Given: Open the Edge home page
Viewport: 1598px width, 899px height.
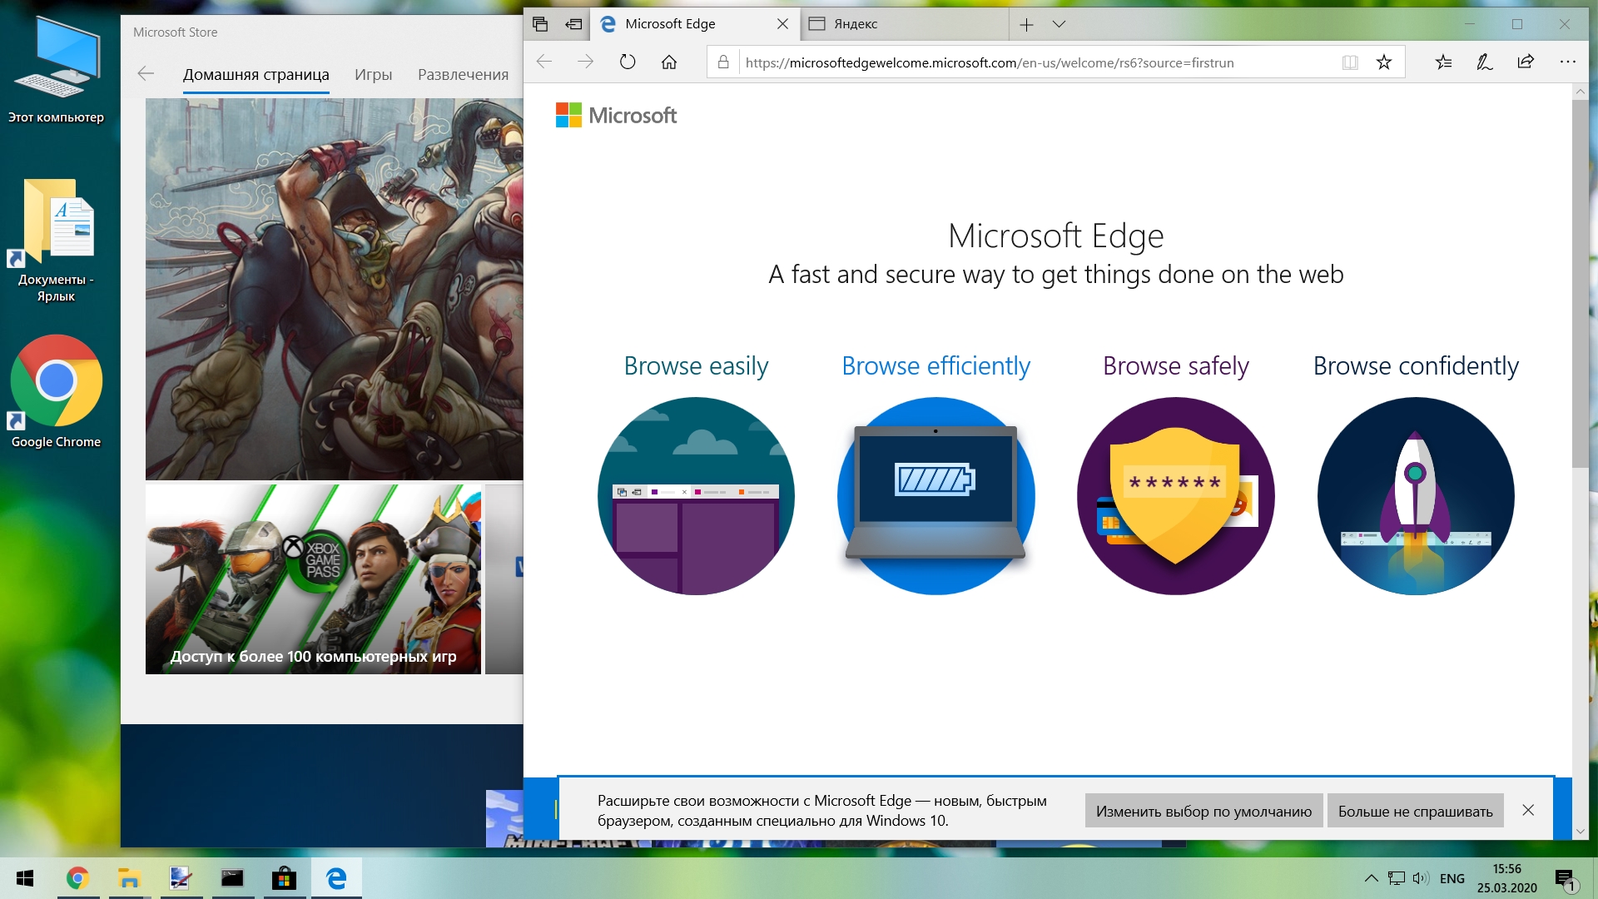Looking at the screenshot, I should click(669, 62).
